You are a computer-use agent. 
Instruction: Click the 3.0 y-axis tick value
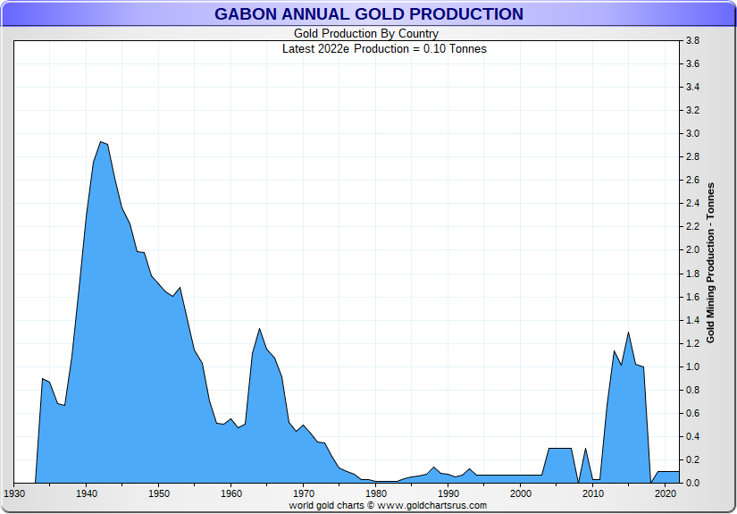[x=691, y=134]
